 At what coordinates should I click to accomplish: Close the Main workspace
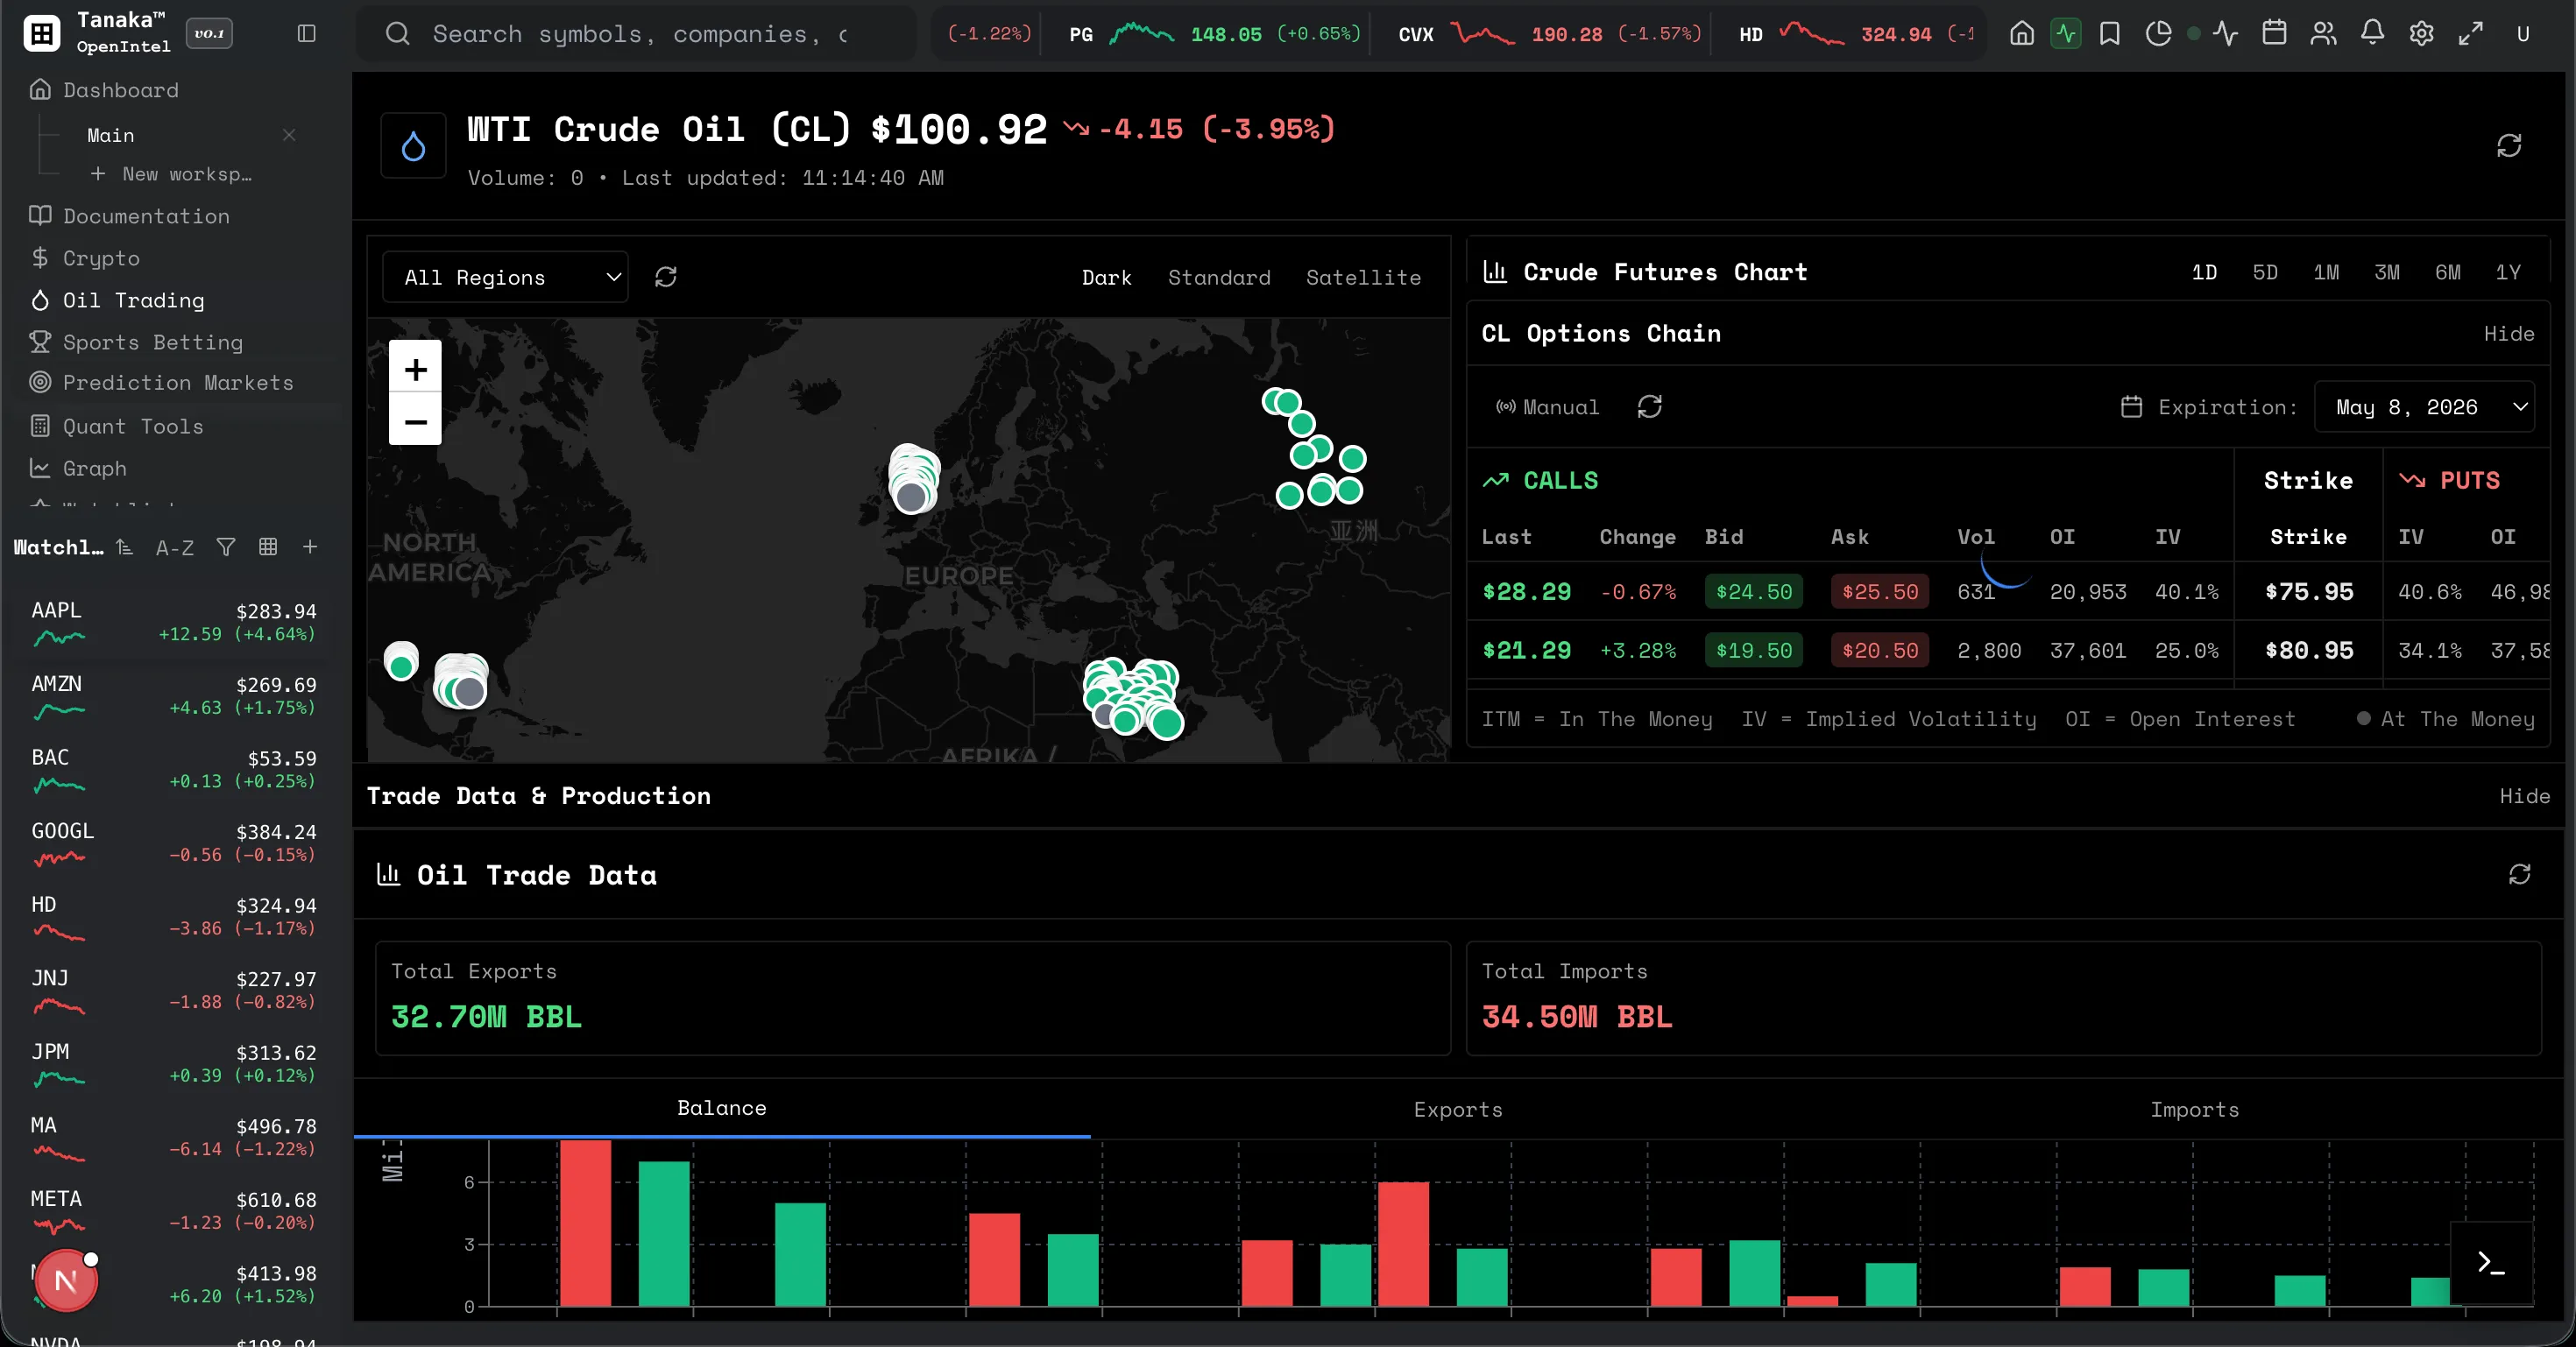[x=289, y=135]
